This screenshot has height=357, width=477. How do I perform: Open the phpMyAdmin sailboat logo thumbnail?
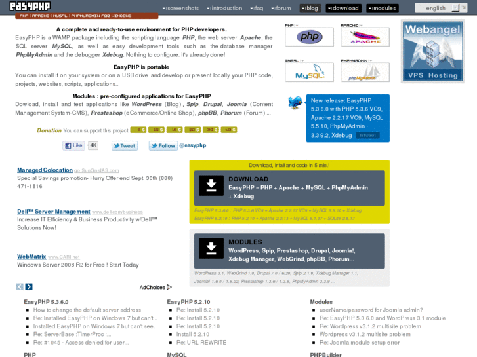point(365,72)
